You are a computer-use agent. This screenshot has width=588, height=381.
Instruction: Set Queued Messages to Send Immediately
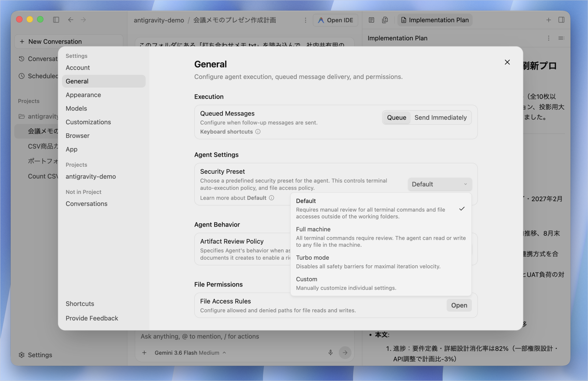pyautogui.click(x=440, y=118)
